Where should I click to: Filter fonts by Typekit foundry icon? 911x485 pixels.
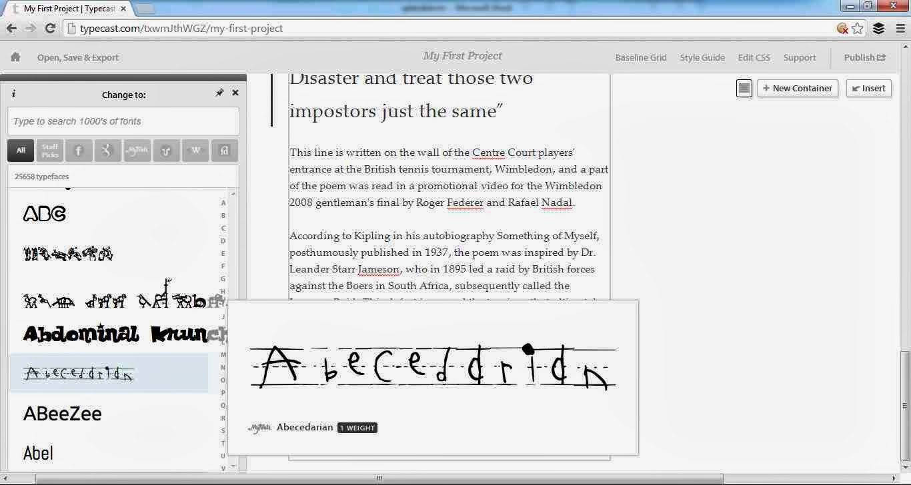coord(107,151)
